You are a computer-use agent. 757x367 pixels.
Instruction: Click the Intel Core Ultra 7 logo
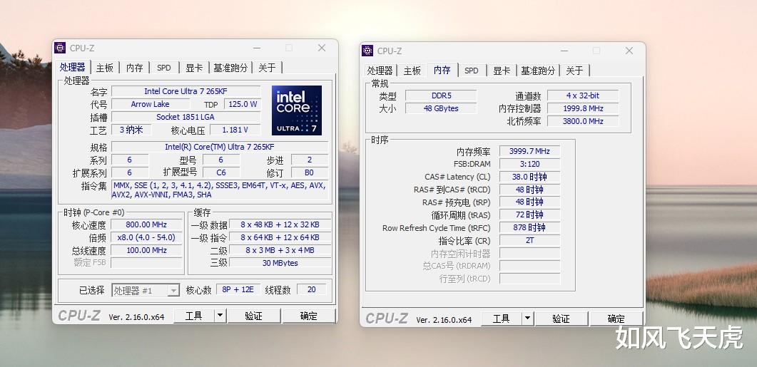296,110
